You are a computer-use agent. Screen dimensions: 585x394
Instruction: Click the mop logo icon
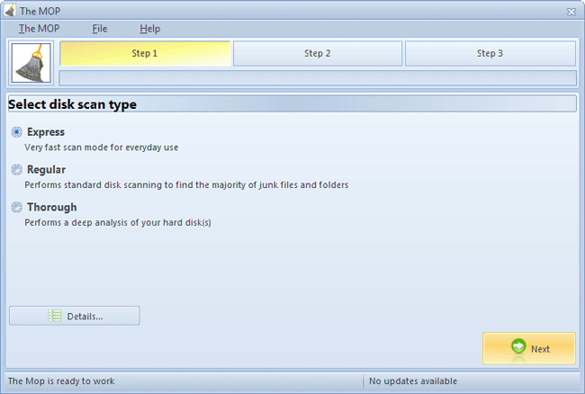[x=31, y=64]
